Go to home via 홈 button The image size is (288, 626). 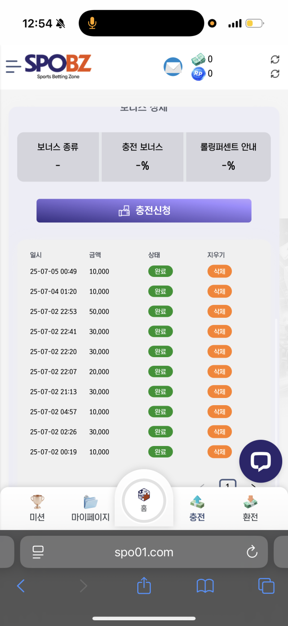click(x=144, y=500)
